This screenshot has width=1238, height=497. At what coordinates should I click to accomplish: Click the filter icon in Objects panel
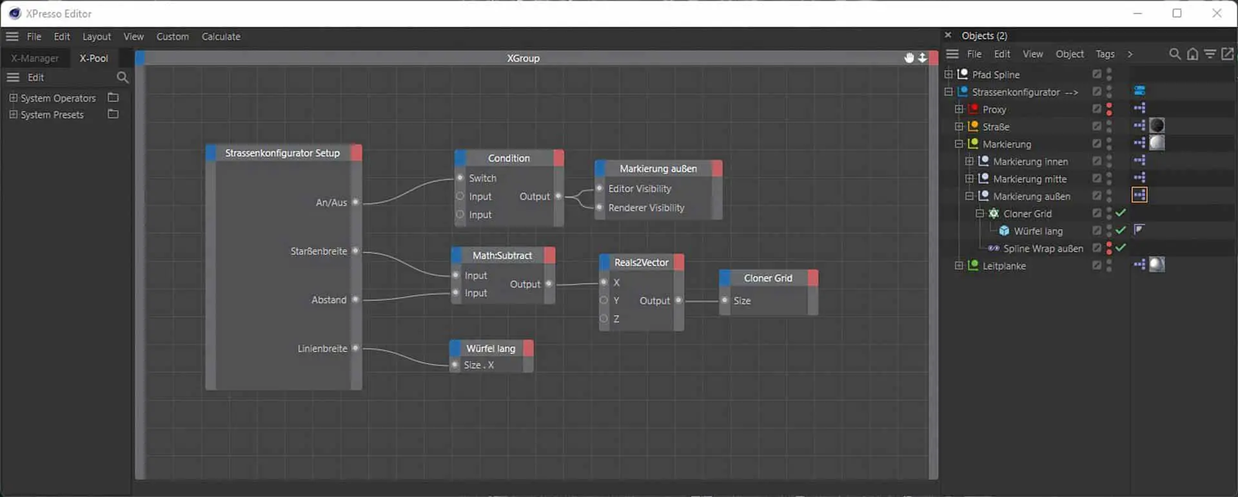1210,54
